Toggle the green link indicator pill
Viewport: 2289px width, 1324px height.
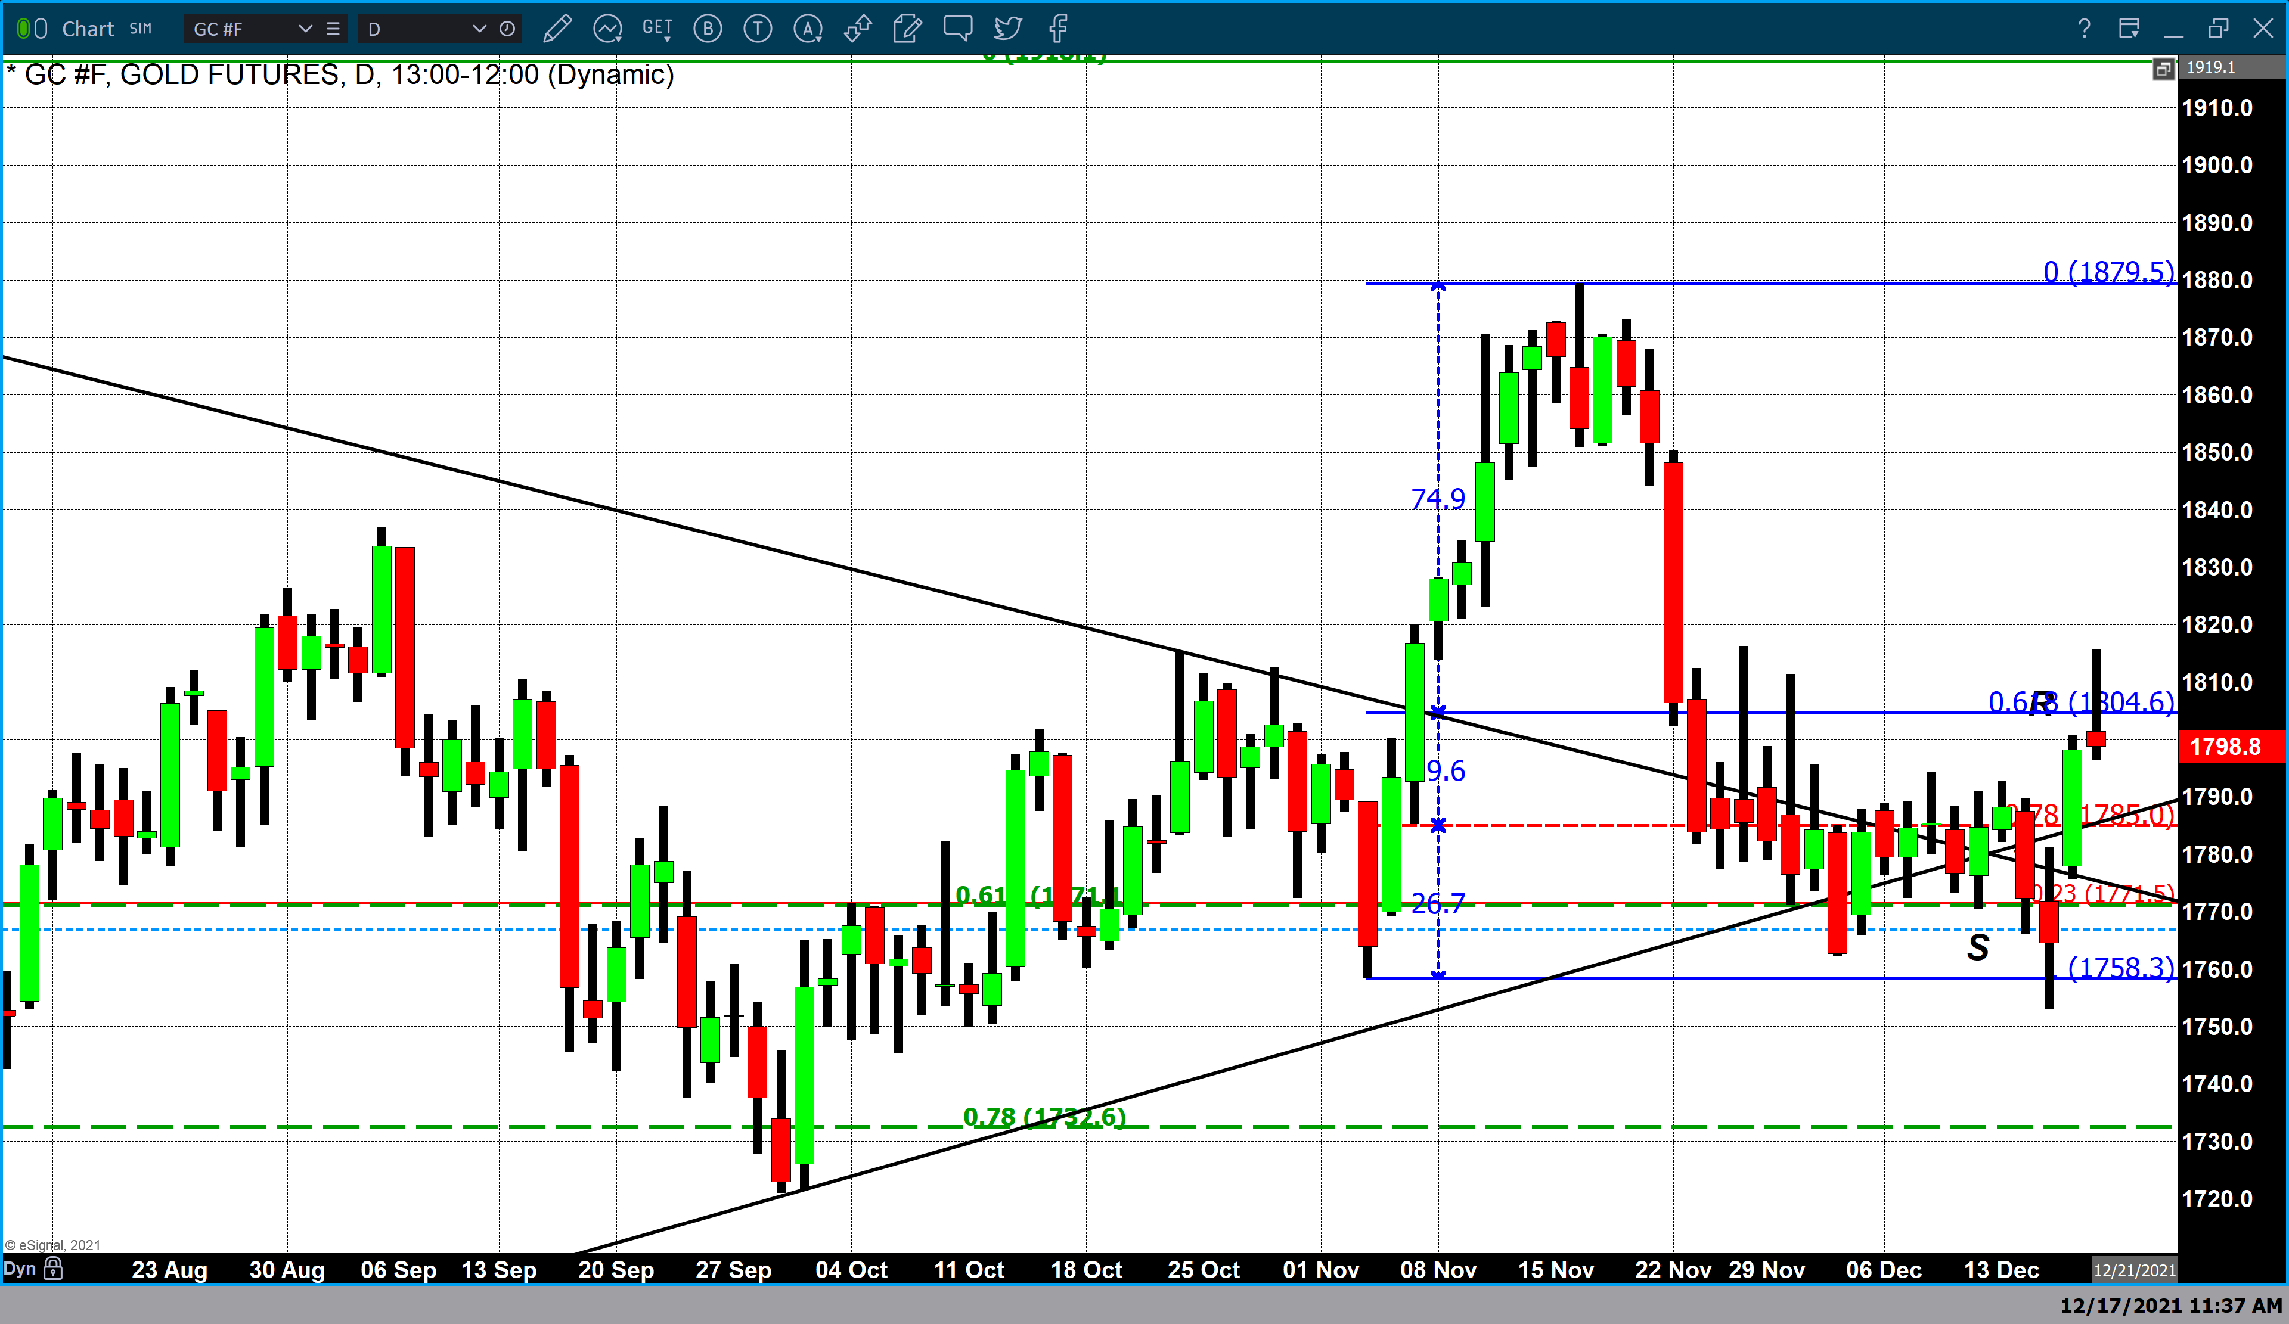point(24,29)
